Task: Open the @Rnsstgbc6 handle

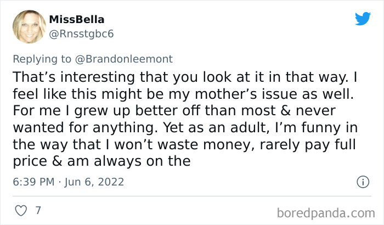Action: point(81,33)
